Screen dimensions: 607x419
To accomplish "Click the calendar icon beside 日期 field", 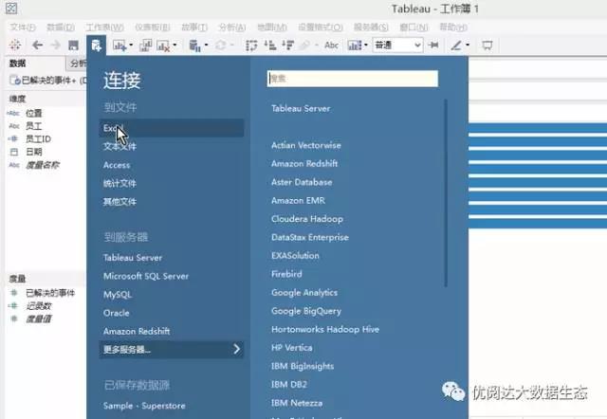I will [x=14, y=152].
